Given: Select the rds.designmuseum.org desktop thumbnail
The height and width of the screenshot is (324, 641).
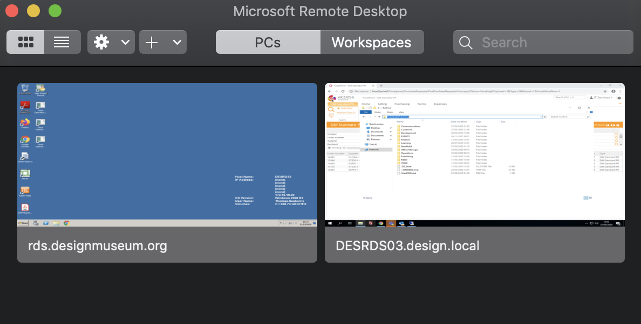Looking at the screenshot, I should 167,155.
